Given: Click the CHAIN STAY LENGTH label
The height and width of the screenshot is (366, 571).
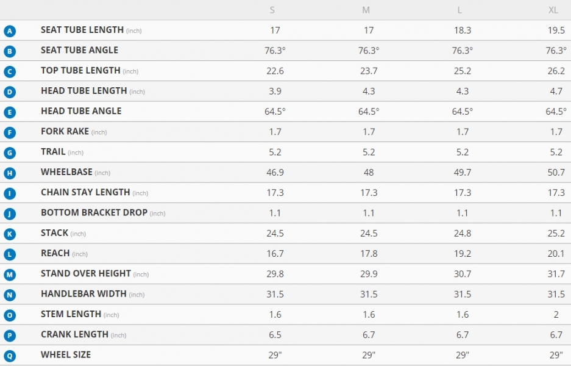Looking at the screenshot, I should 85,192.
